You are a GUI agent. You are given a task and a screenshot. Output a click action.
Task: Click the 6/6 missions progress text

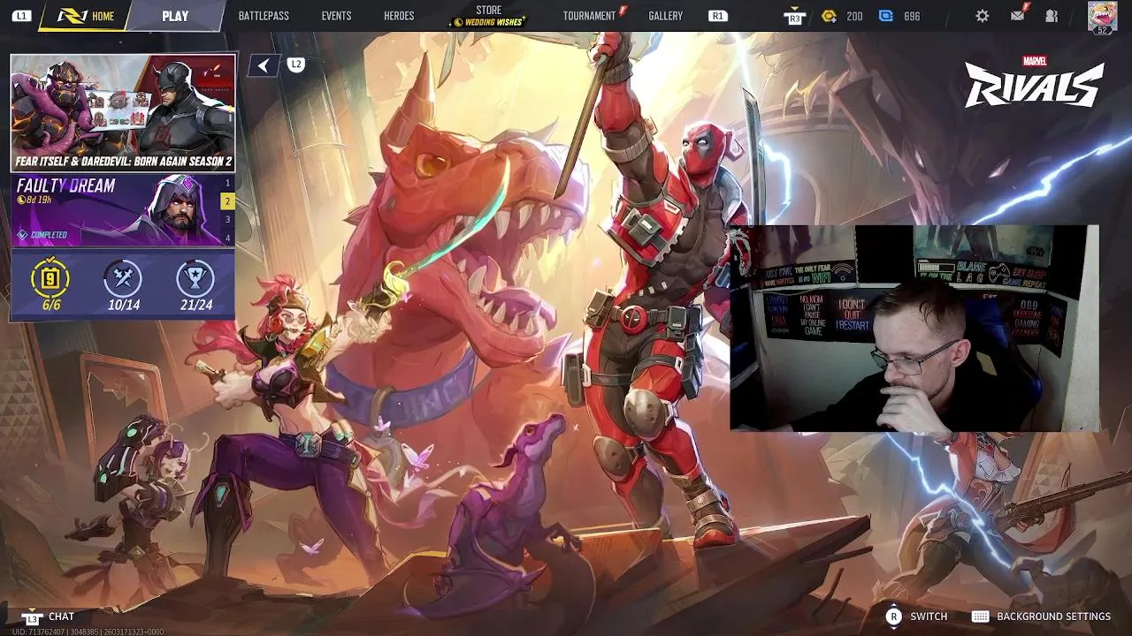tap(51, 305)
